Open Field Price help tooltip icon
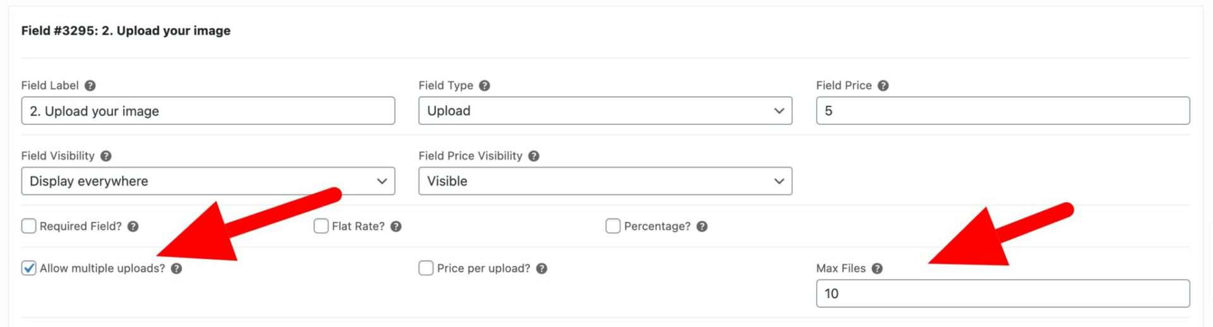 883,85
